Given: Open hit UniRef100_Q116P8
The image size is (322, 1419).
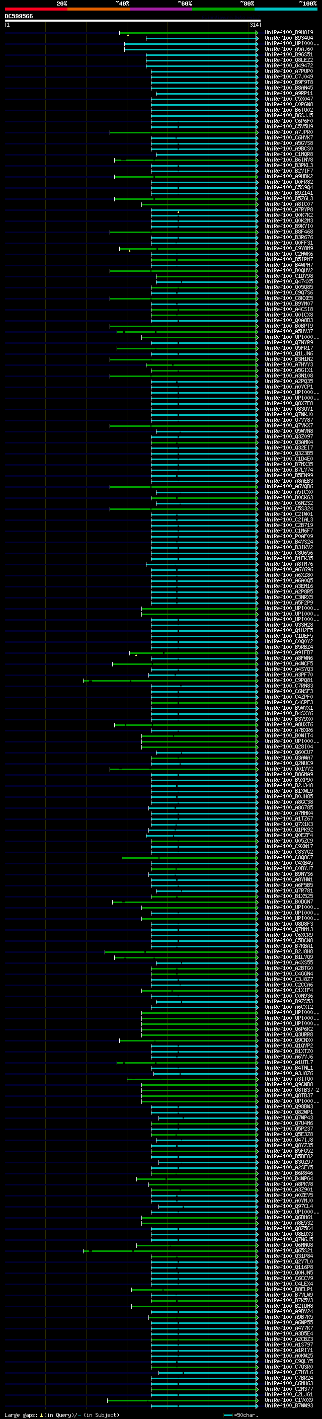Looking at the screenshot, I should [x=288, y=1267].
